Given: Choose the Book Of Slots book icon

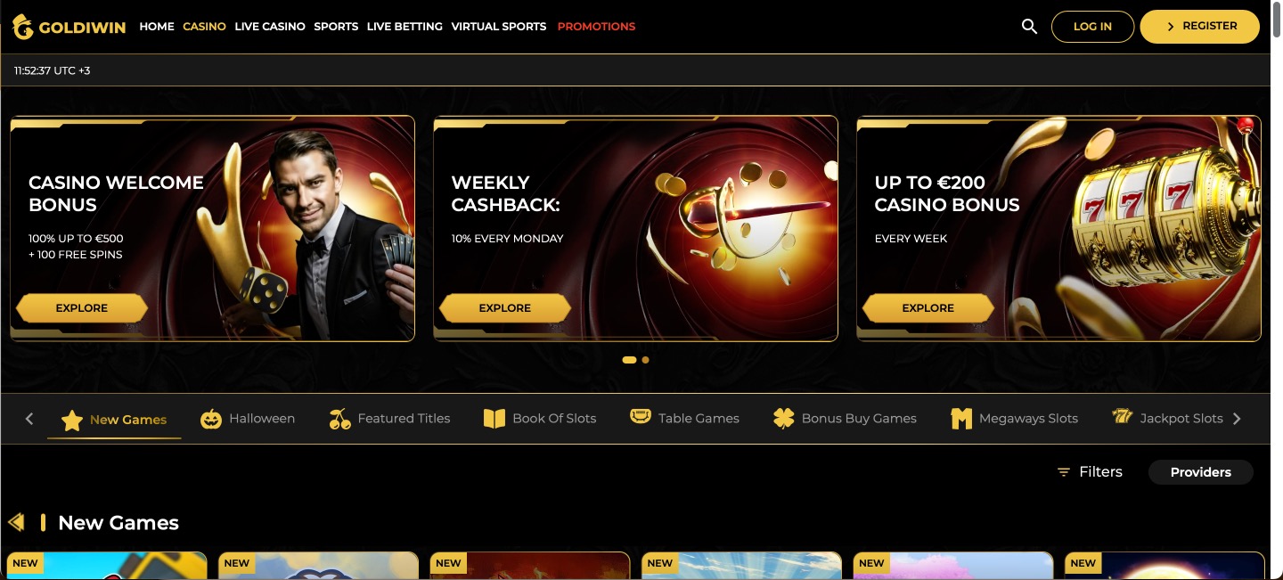Looking at the screenshot, I should point(494,419).
